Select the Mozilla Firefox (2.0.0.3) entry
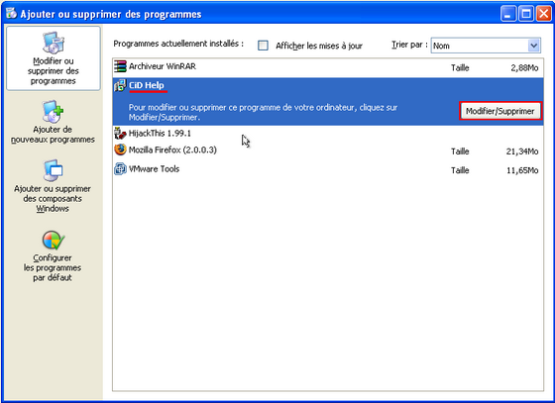The height and width of the screenshot is (403, 555). (328, 151)
